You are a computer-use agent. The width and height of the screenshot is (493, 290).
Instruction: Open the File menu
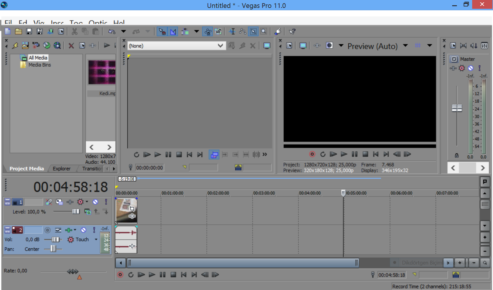[8, 22]
